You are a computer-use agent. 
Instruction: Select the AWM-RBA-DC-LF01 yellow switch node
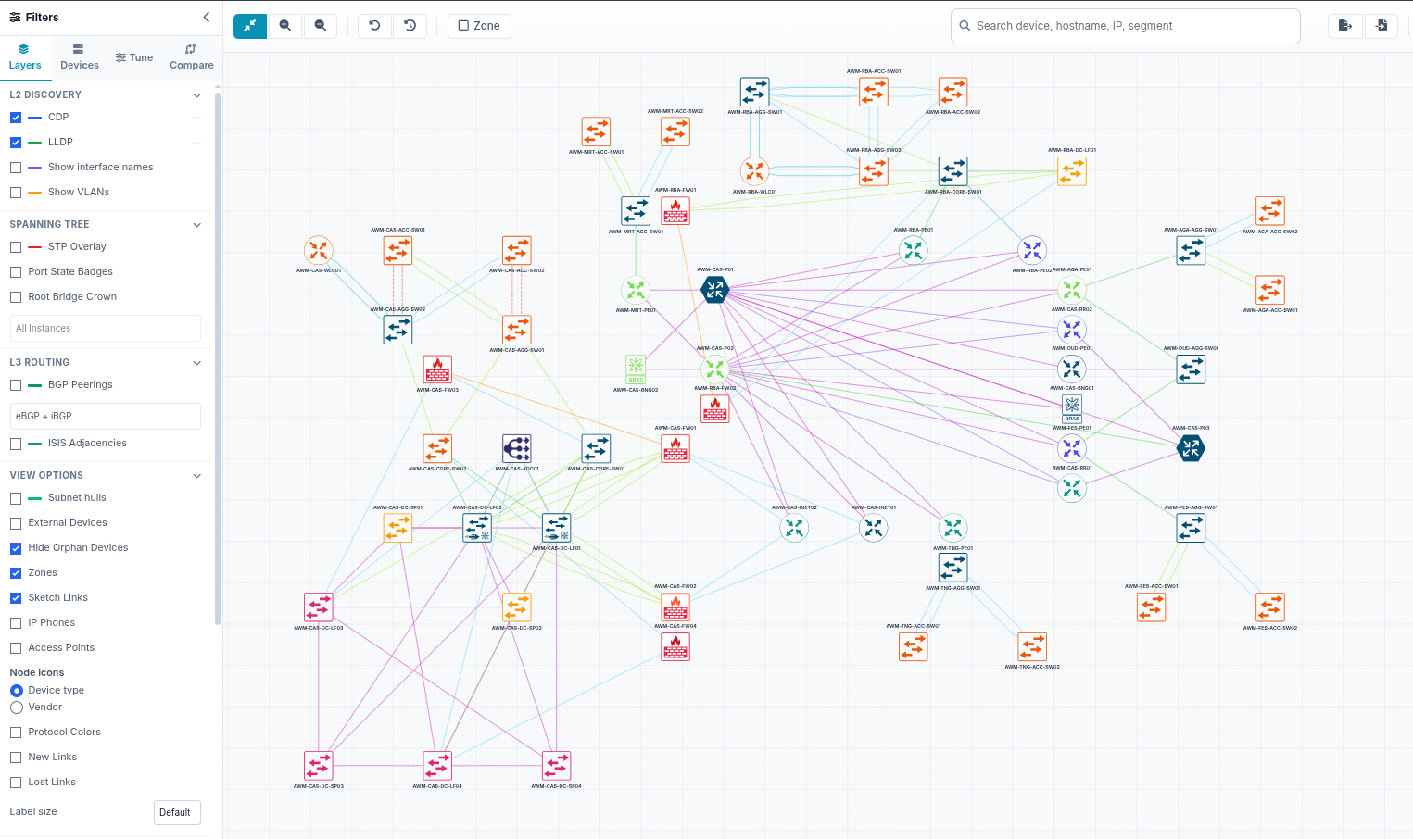coord(1072,171)
